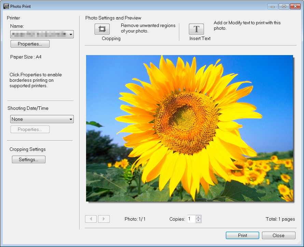Click the Photo Print title bar icon

click(x=6, y=6)
